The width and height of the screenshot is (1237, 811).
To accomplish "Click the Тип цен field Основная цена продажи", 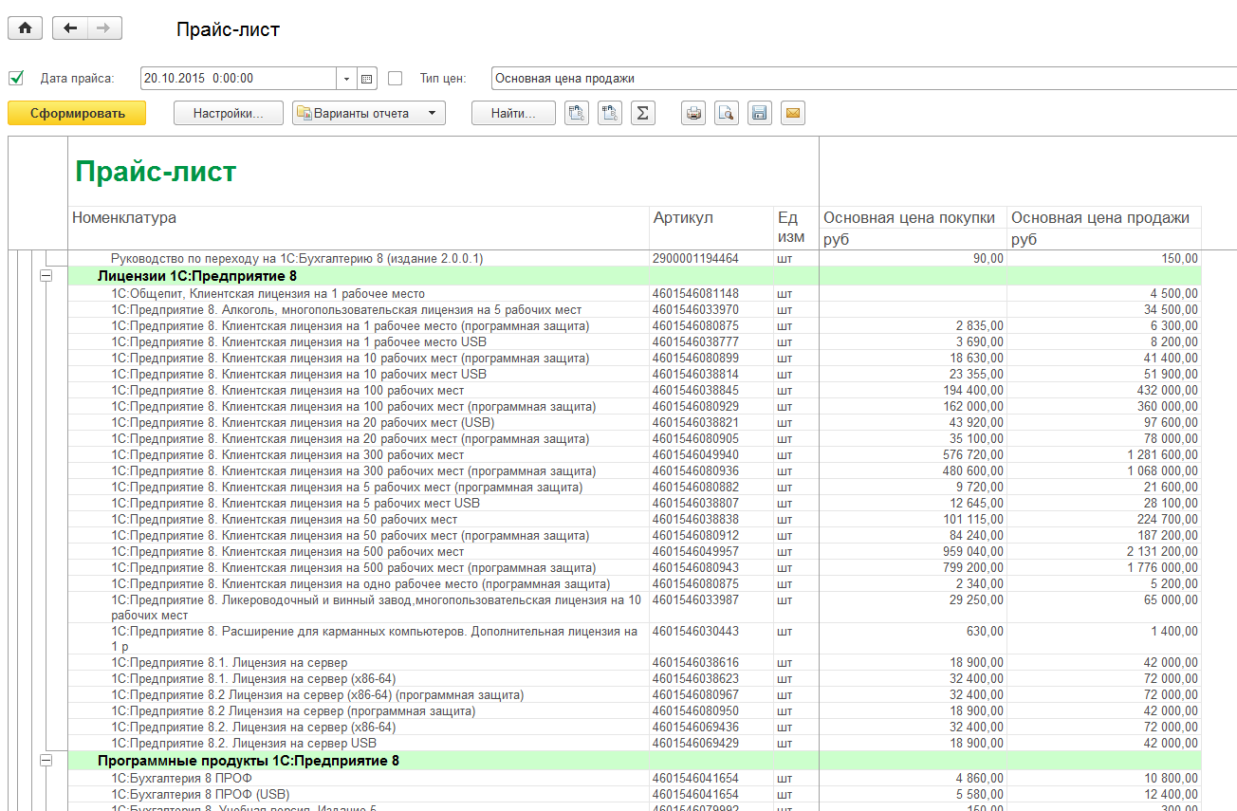I will (863, 79).
